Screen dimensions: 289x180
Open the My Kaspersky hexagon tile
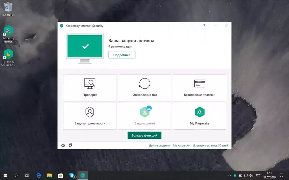[200, 116]
